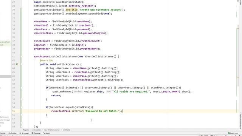Collapse the if-block fold at line 49
Image resolution: width=242 pixels, height=136 pixels.
point(21,88)
